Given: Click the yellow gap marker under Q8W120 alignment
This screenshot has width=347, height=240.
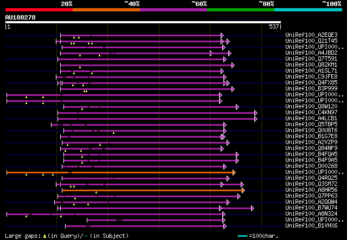Looking at the screenshot, I should pos(82,109).
